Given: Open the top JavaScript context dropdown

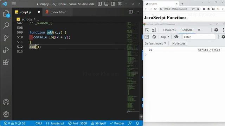Looking at the screenshot, I should (x=165, y=37).
